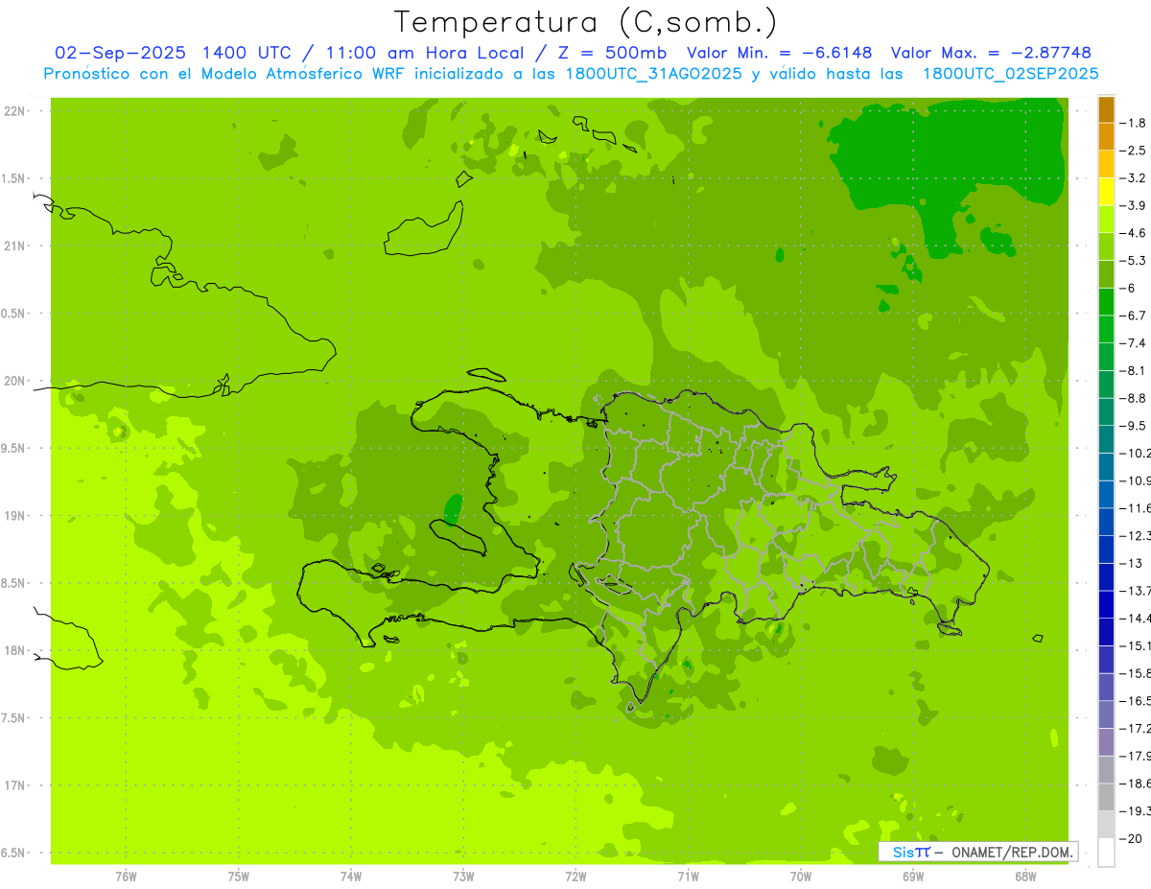The width and height of the screenshot is (1151, 889).
Task: Click the 72W longitude axis label
Action: (575, 876)
